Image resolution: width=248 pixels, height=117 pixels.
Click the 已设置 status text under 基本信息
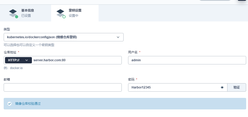click(x=26, y=16)
